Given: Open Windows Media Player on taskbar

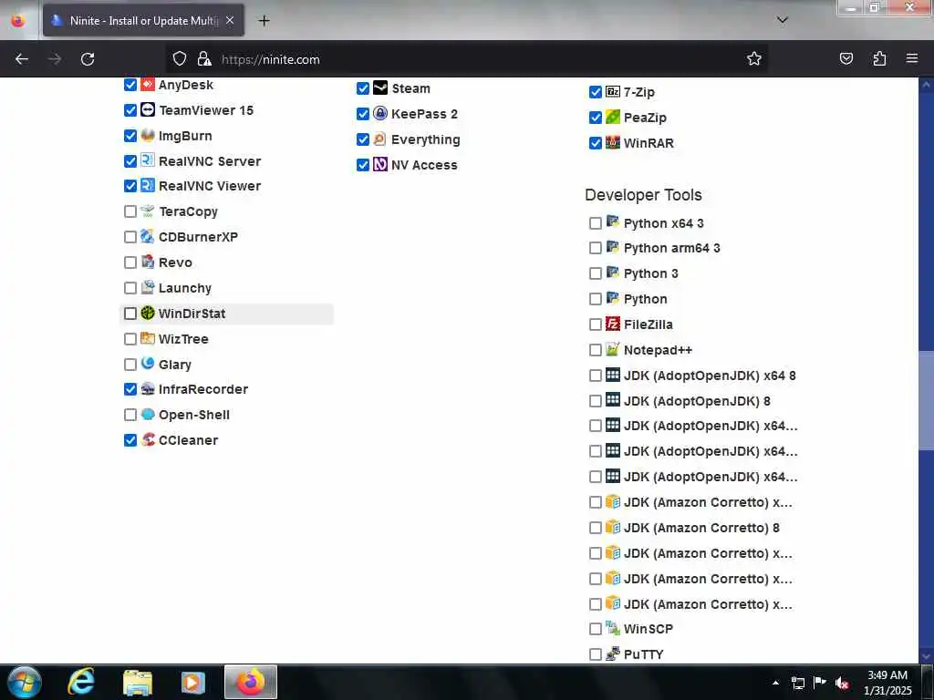Looking at the screenshot, I should tap(193, 682).
